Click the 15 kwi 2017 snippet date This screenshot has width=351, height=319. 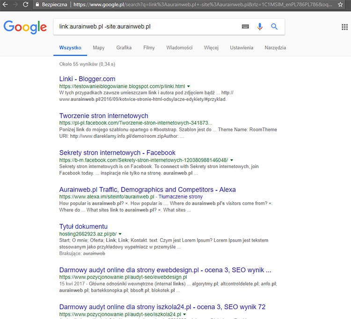[x=72, y=284]
